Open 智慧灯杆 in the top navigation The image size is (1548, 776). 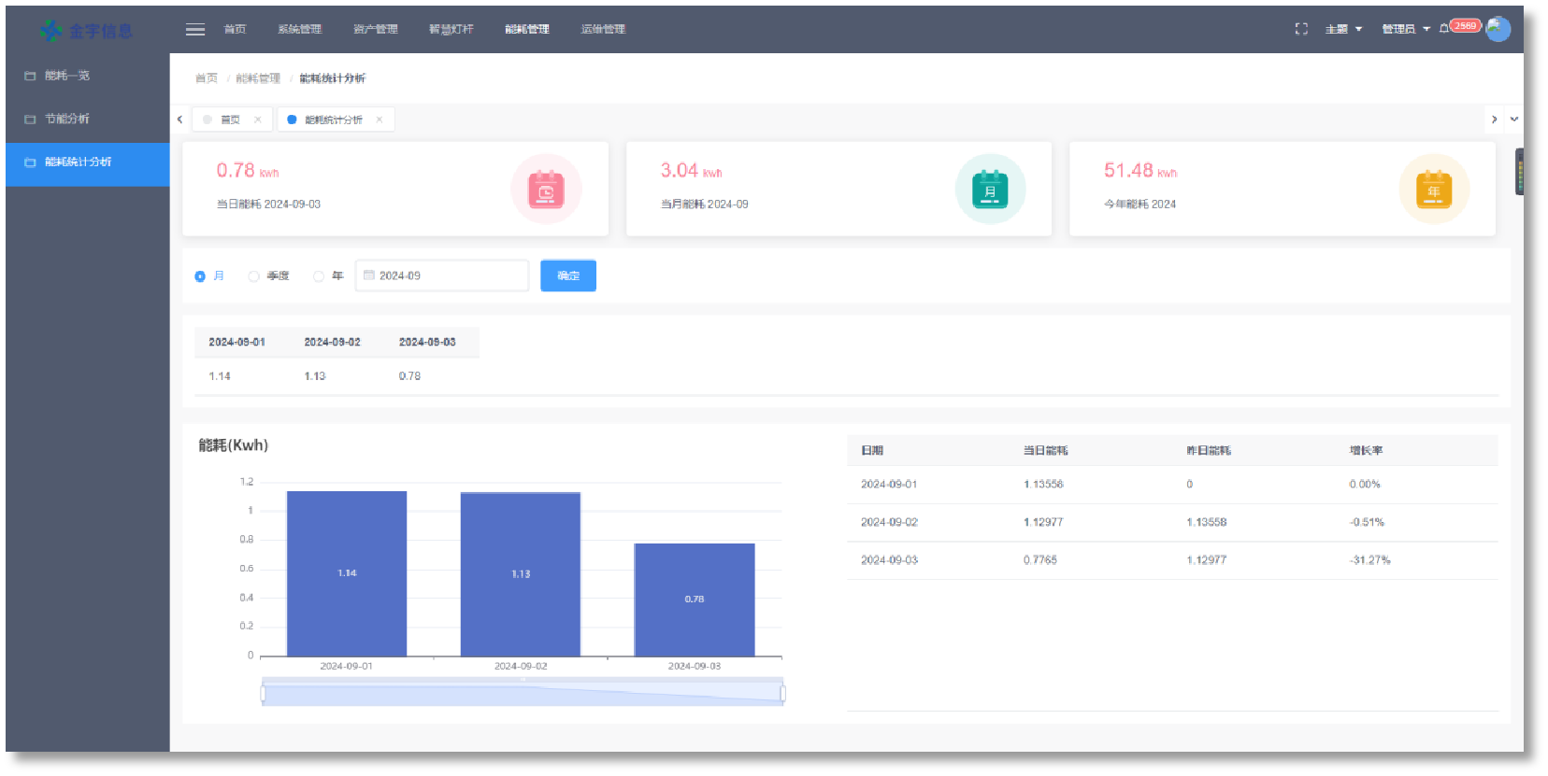[x=451, y=29]
